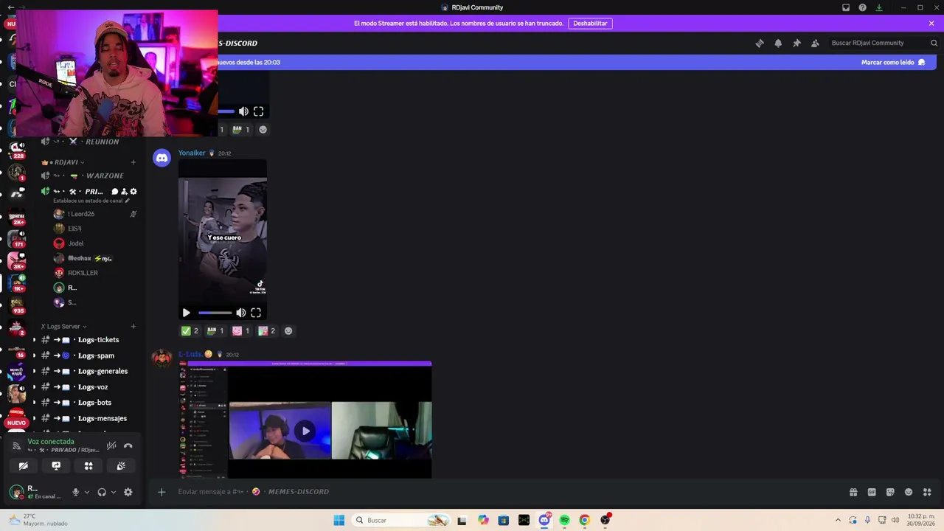Add attachment with plus icon
The height and width of the screenshot is (531, 944).
tap(162, 492)
